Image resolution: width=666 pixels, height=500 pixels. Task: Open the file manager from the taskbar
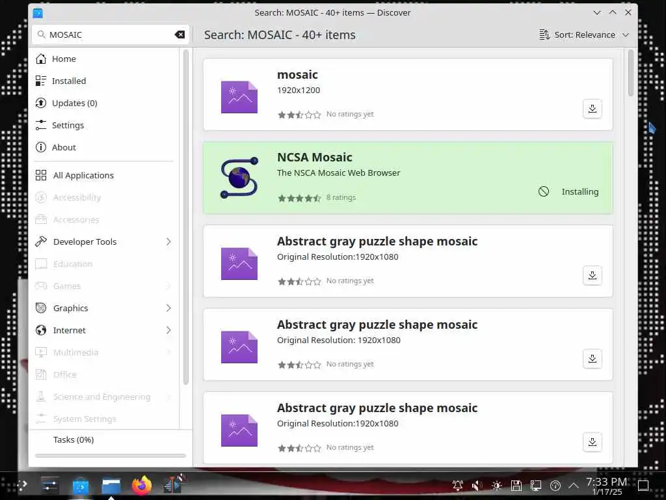point(111,486)
